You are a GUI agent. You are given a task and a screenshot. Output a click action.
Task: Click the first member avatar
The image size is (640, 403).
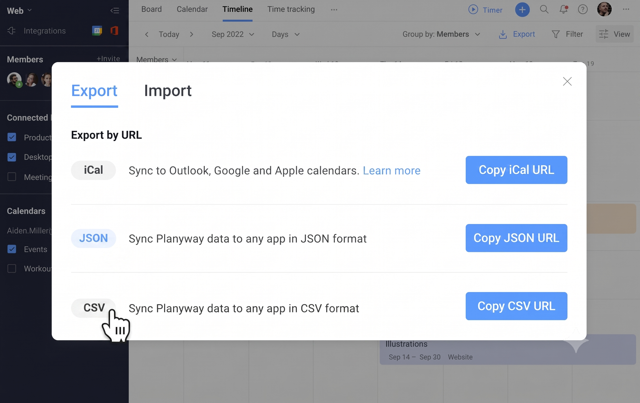[x=14, y=80]
